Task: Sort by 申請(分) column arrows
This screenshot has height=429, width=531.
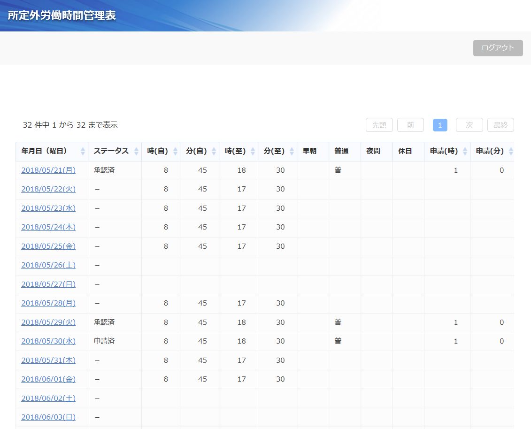Action: click(511, 151)
